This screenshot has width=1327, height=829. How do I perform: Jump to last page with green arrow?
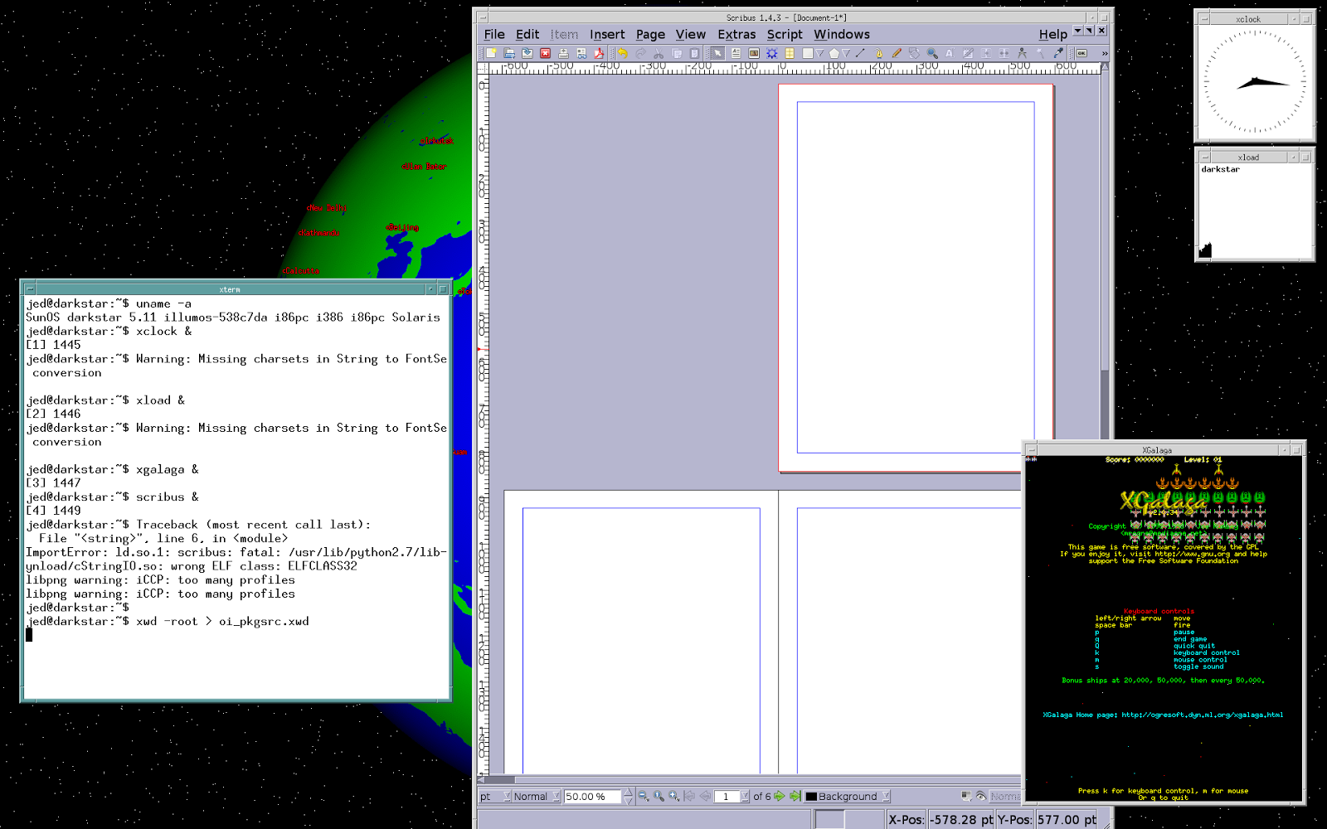point(795,797)
